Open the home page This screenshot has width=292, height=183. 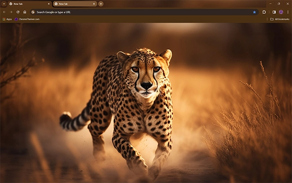click(25, 12)
